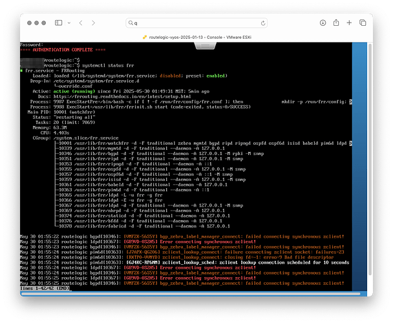Click the red close window button
This screenshot has width=393, height=323.
tap(29, 23)
